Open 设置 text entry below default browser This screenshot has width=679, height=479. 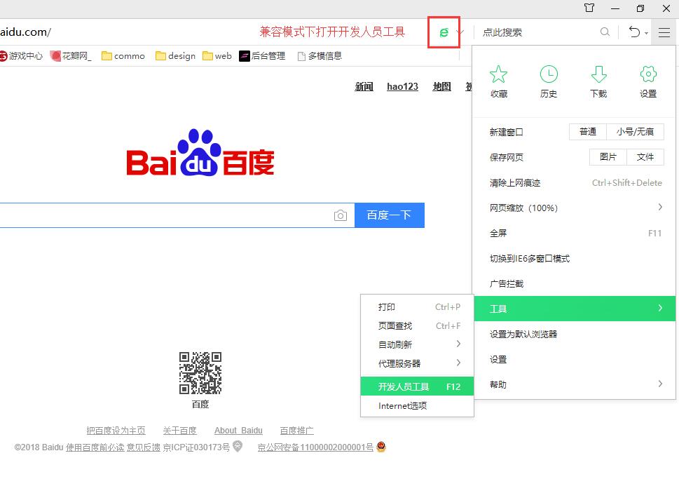575,359
